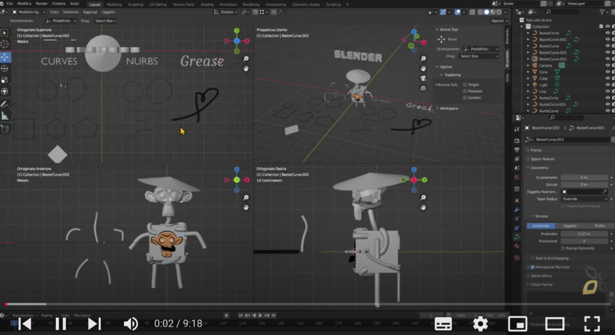Expand Start & End Mapping section
This screenshot has width=615, height=335.
pyautogui.click(x=550, y=258)
